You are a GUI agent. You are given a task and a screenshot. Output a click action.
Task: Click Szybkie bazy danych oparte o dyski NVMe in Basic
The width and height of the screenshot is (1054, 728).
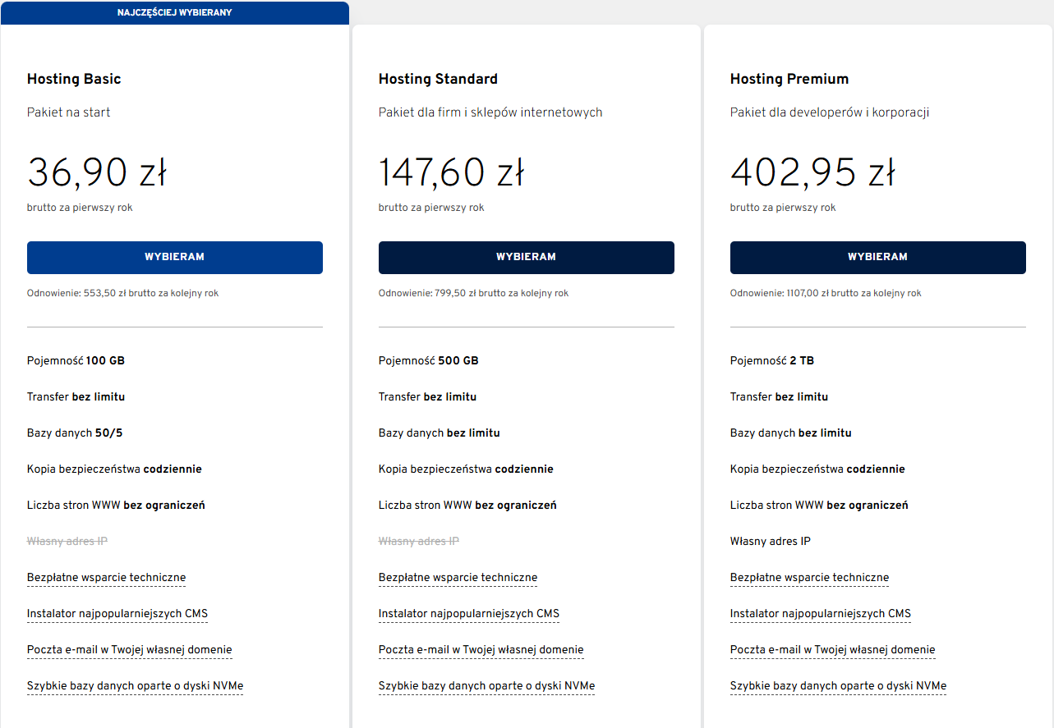(135, 685)
